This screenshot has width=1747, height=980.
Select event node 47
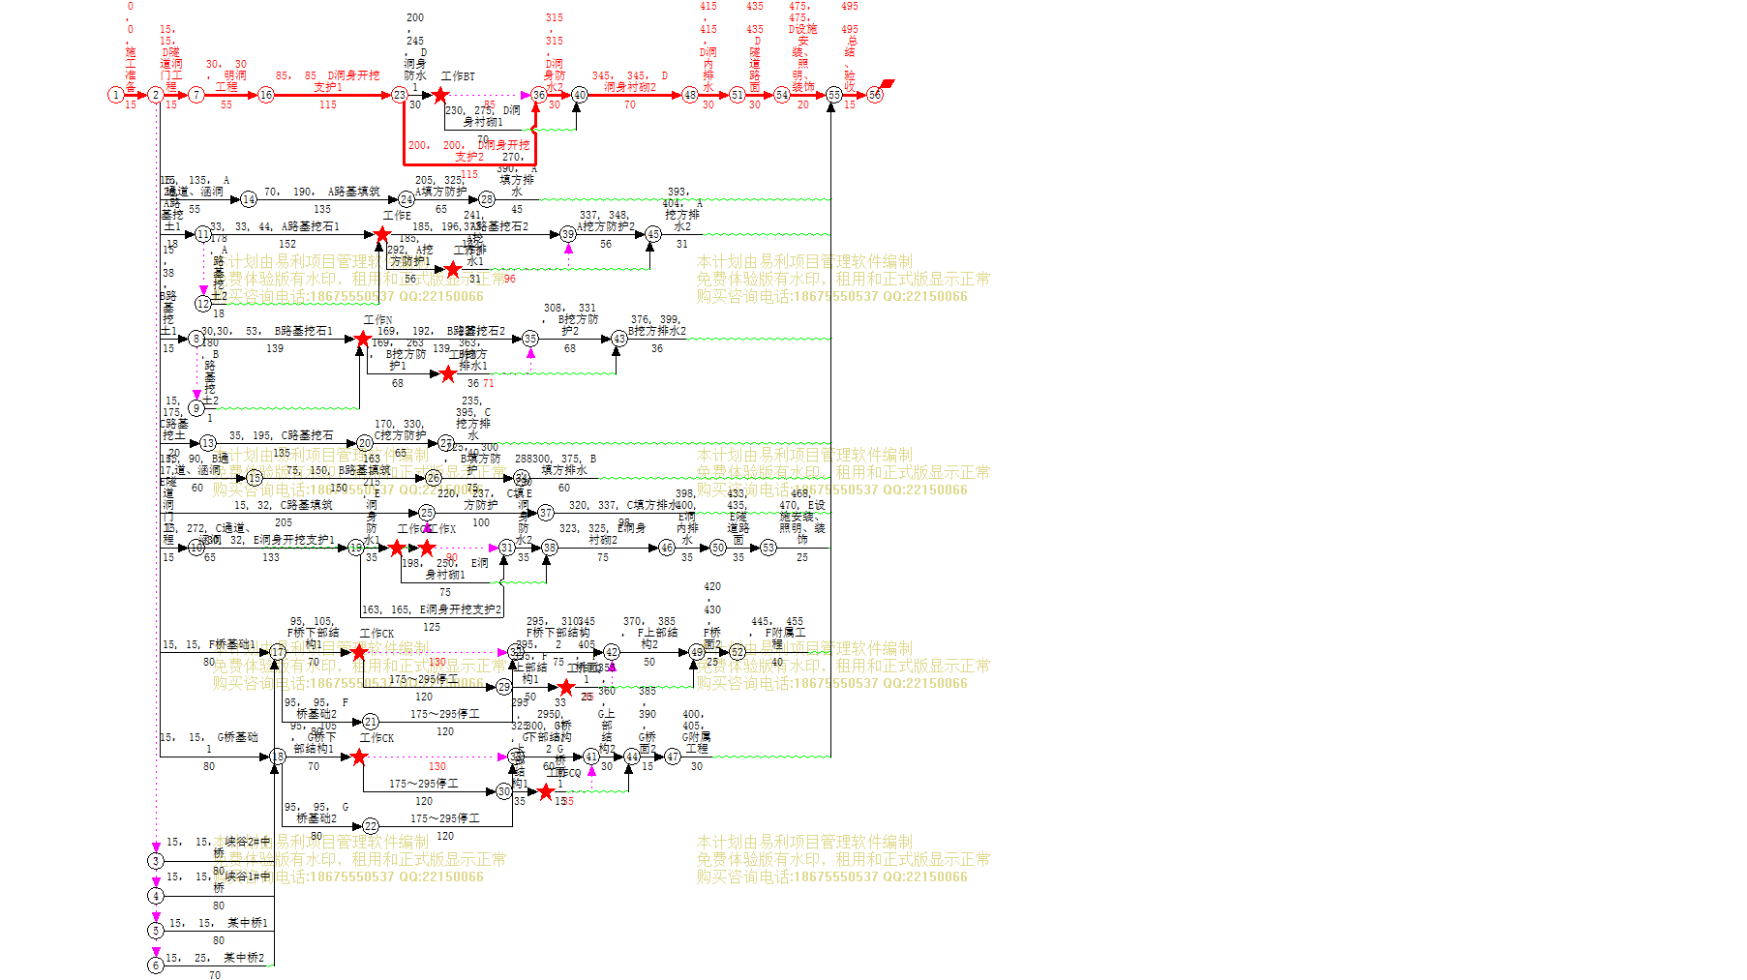point(673,757)
